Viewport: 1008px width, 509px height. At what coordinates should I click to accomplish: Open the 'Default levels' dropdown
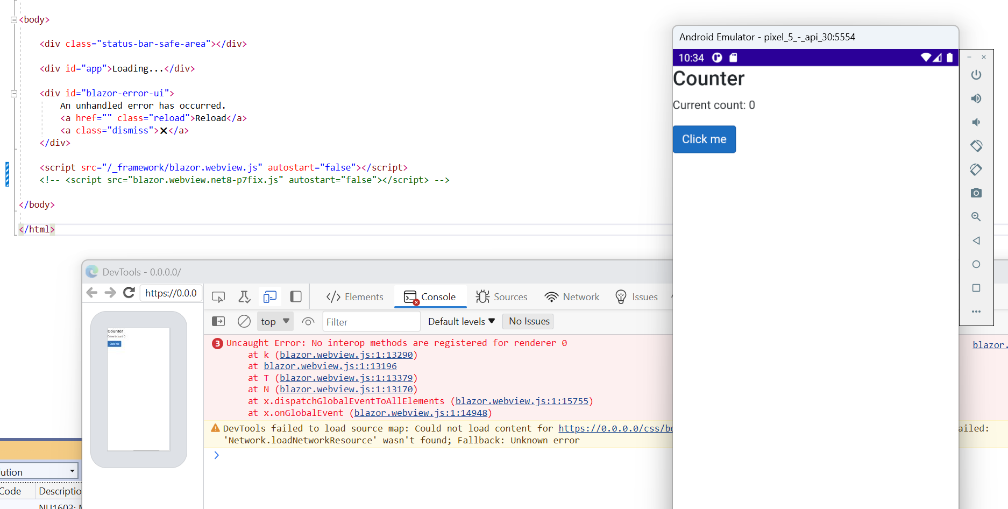[460, 321]
